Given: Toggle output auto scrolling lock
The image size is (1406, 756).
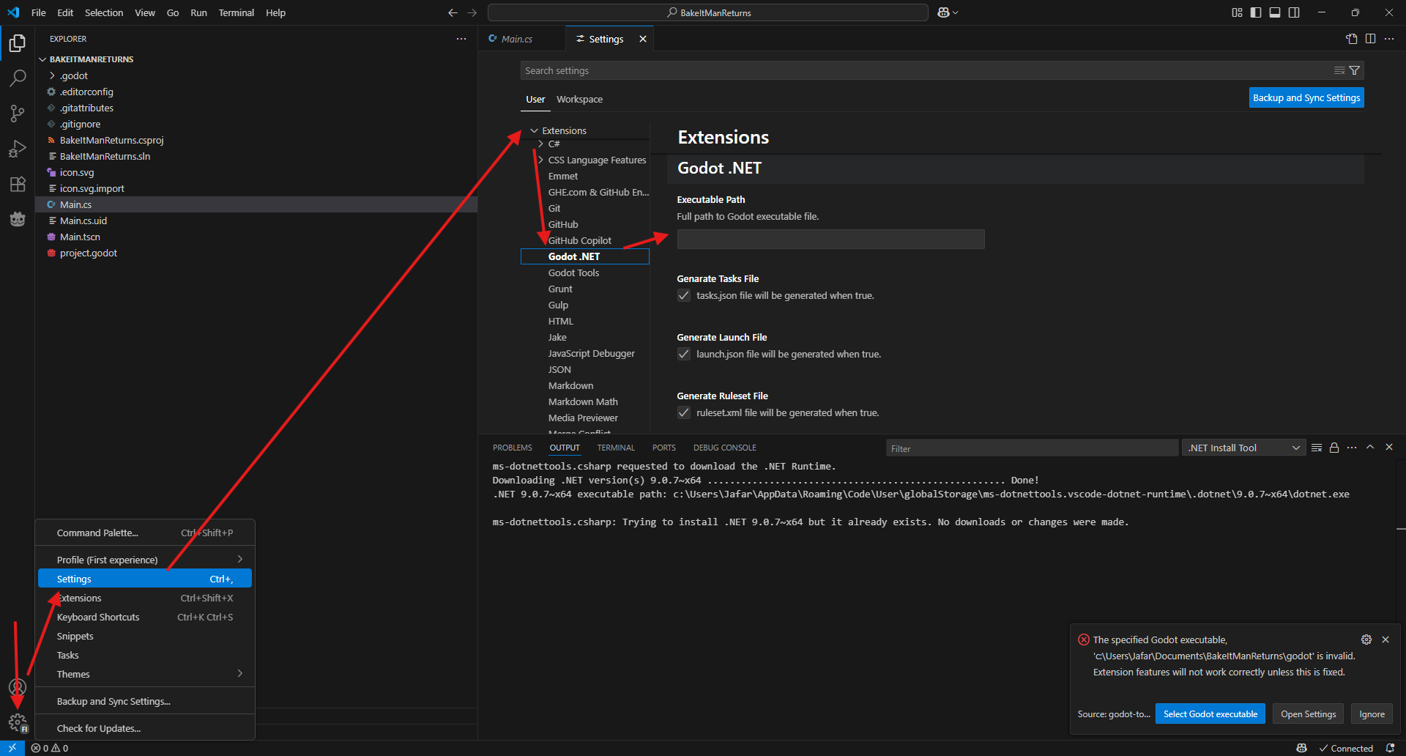Looking at the screenshot, I should (x=1334, y=448).
